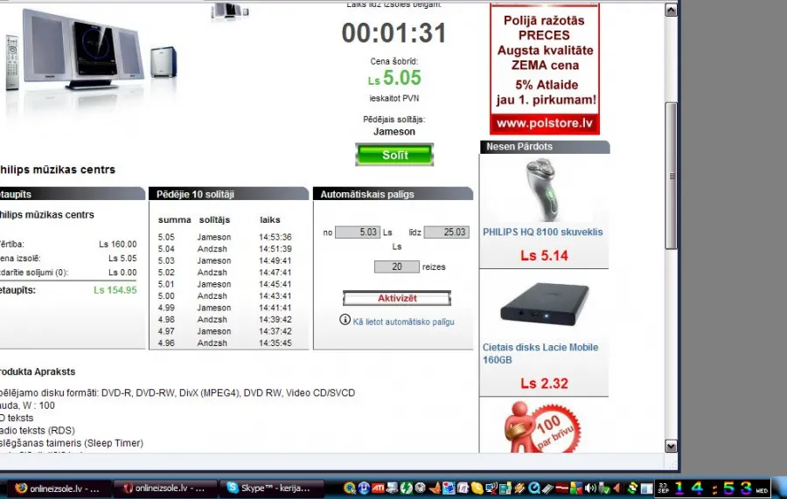Image resolution: width=787 pixels, height=499 pixels.
Task: Click the hard disk price Ls 2.32
Action: [x=544, y=384]
